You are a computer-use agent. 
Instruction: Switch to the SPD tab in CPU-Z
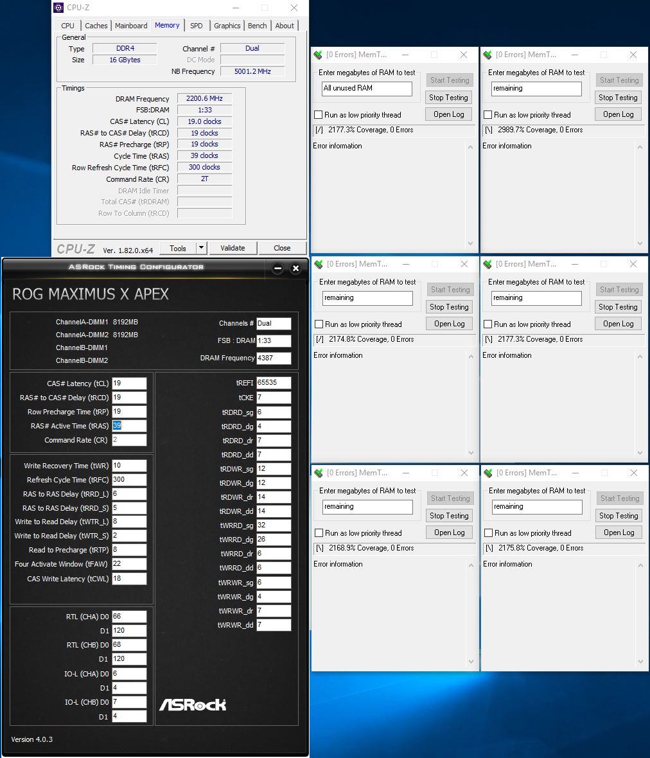[x=196, y=26]
